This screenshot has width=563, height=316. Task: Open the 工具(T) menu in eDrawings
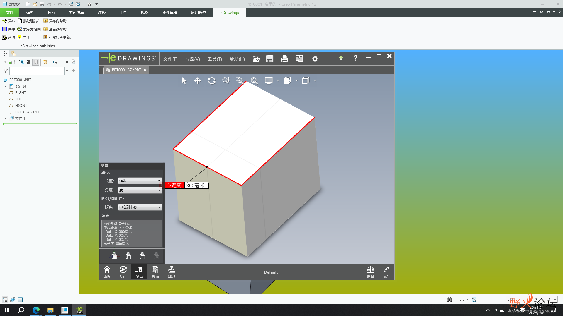point(214,59)
